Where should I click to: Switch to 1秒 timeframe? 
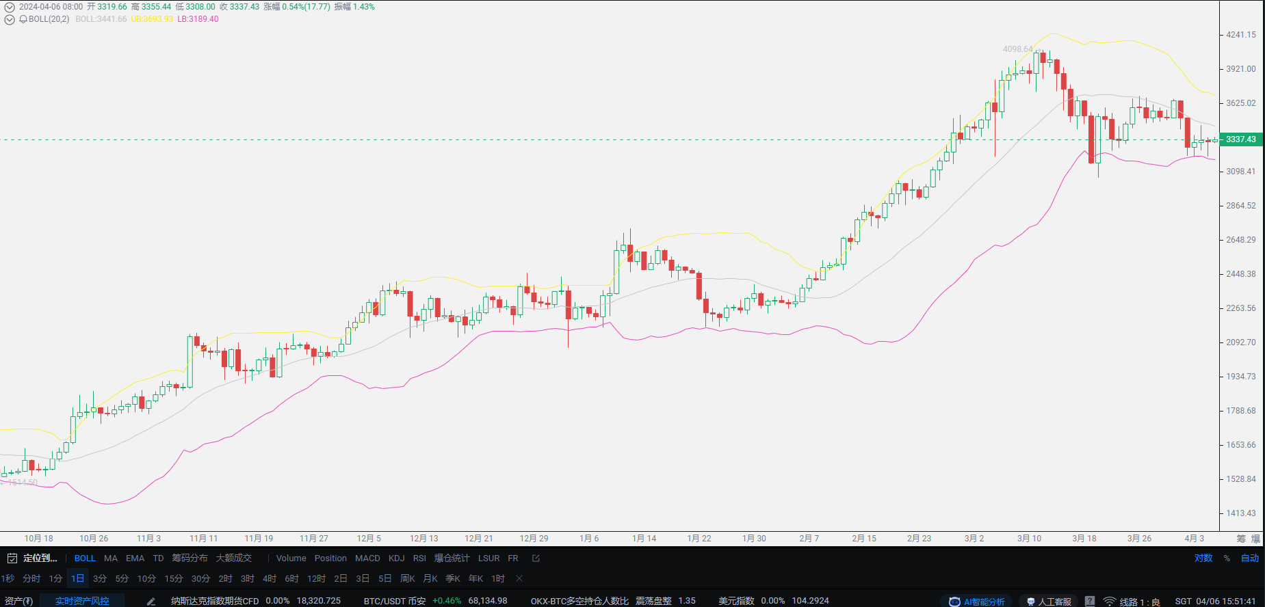click(8, 578)
